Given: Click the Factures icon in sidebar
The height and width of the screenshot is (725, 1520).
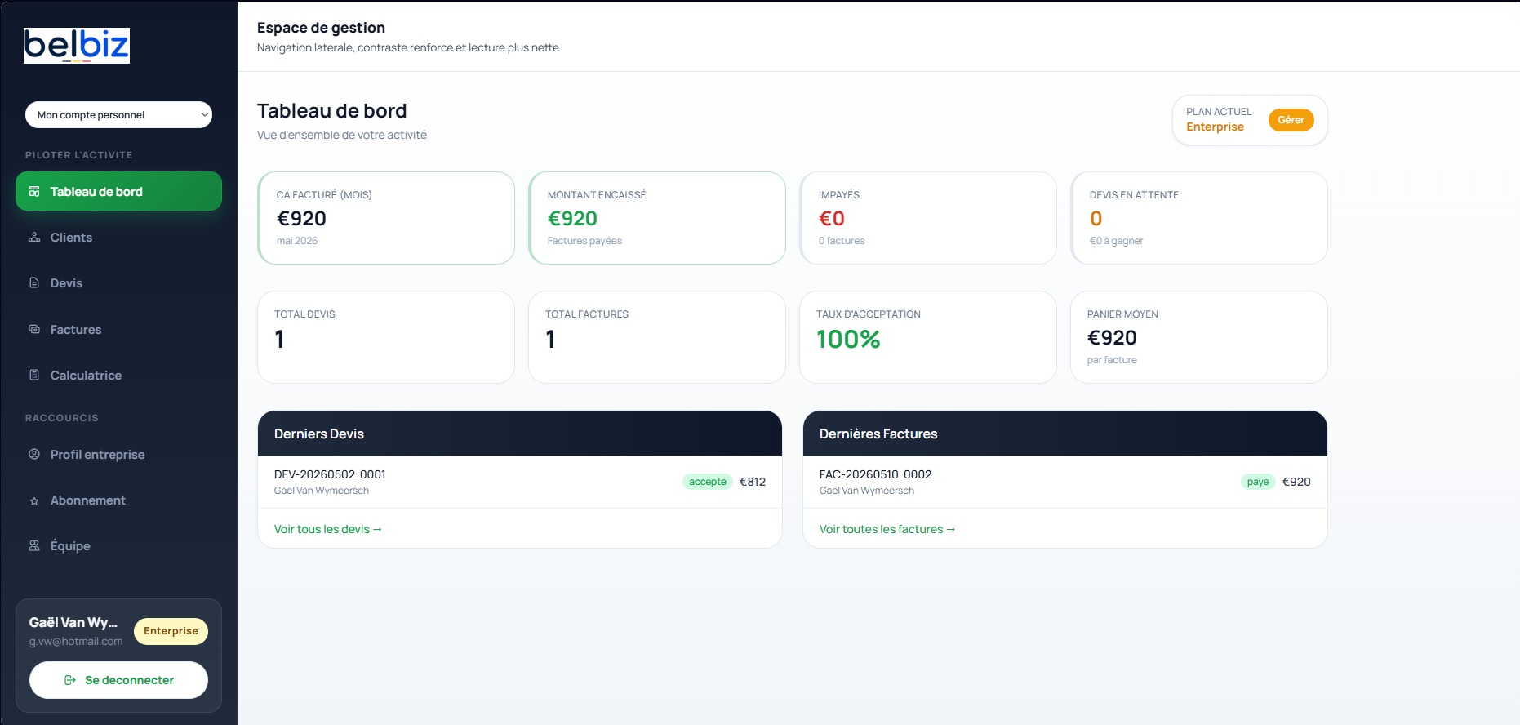Looking at the screenshot, I should 34,330.
